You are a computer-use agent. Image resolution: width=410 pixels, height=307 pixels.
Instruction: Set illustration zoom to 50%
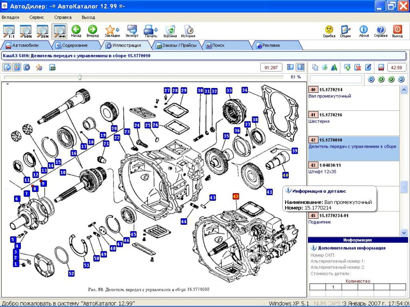[26, 31]
